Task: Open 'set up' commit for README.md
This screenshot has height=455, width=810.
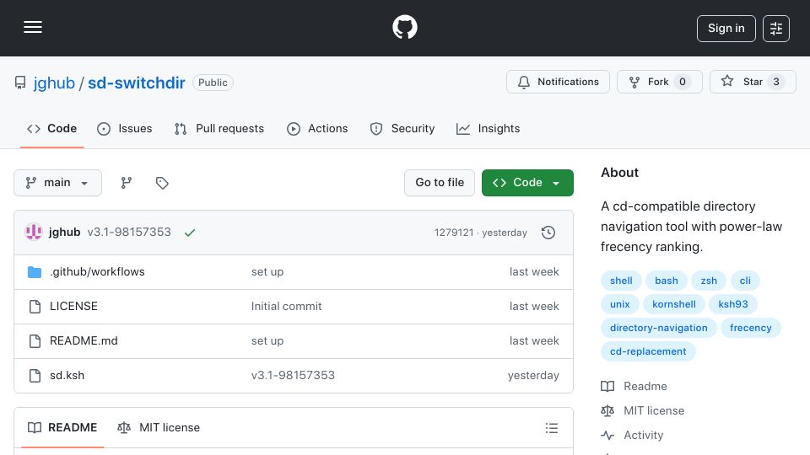Action: (267, 341)
